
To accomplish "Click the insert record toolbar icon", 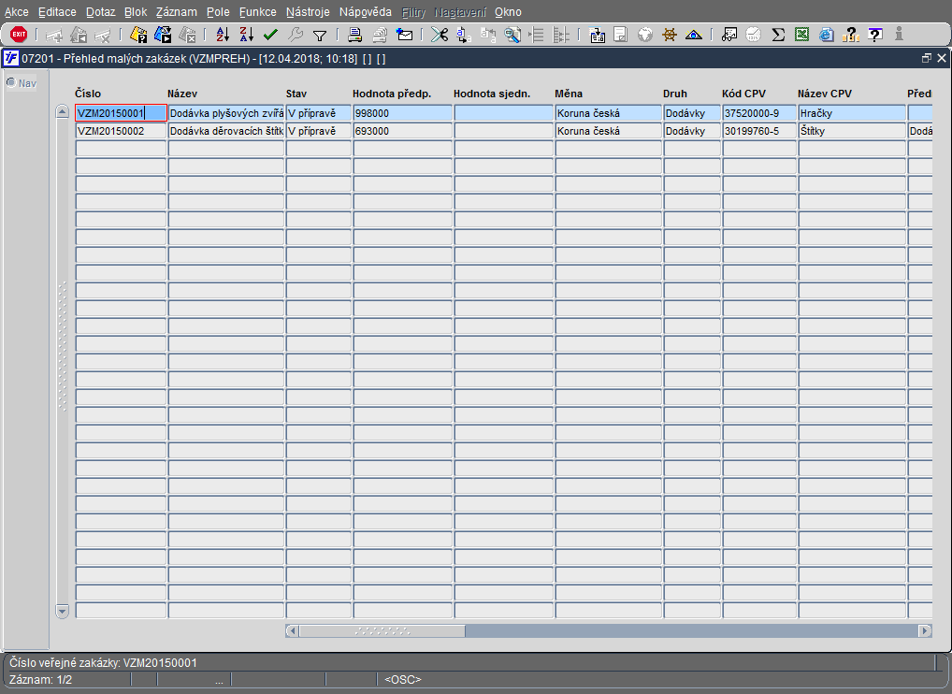I will click(x=54, y=36).
